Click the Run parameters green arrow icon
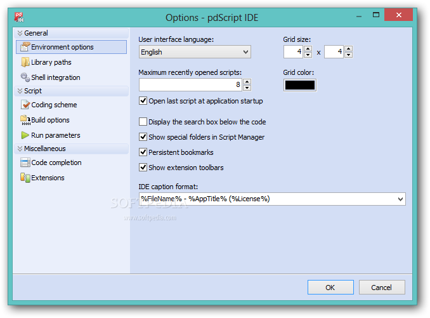The image size is (430, 318). click(x=25, y=135)
